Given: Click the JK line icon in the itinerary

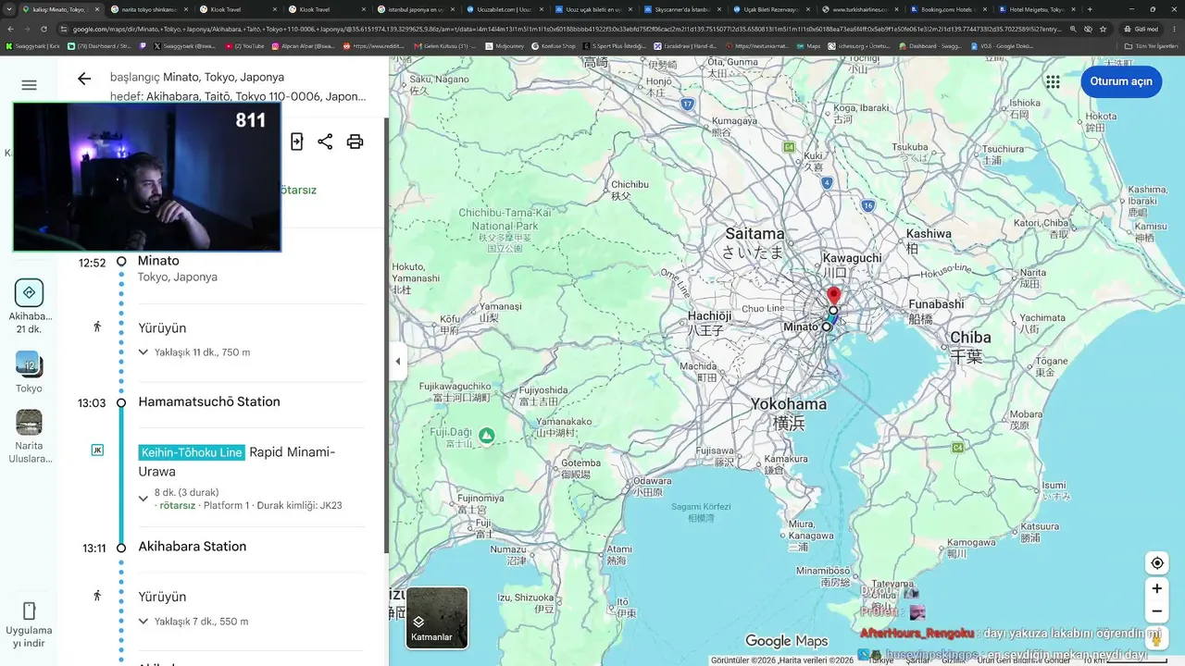Looking at the screenshot, I should [97, 450].
